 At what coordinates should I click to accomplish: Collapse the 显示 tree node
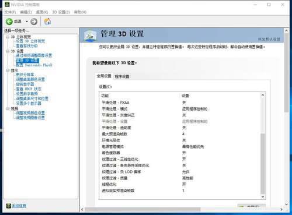tap(8, 71)
